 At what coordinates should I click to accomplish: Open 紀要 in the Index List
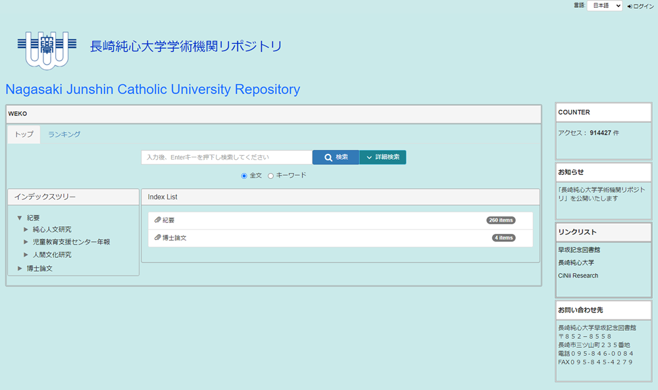(x=168, y=220)
